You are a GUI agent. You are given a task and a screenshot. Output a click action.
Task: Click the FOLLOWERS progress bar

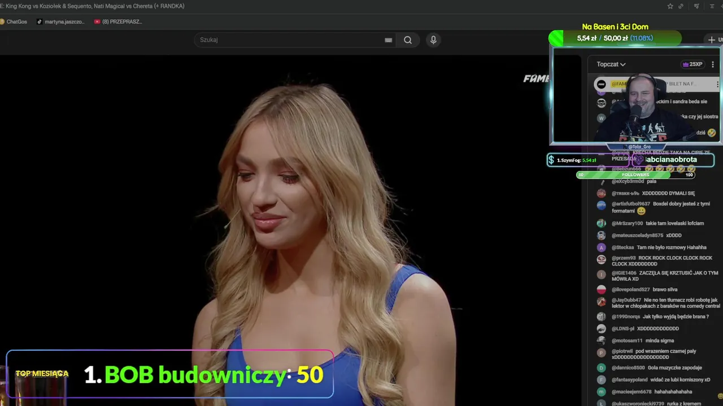coord(635,175)
